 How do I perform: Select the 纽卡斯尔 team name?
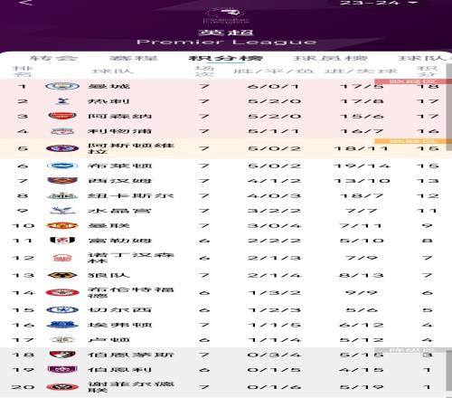tap(131, 195)
